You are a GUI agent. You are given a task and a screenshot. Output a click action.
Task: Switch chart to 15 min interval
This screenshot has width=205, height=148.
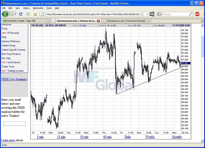[61, 137]
